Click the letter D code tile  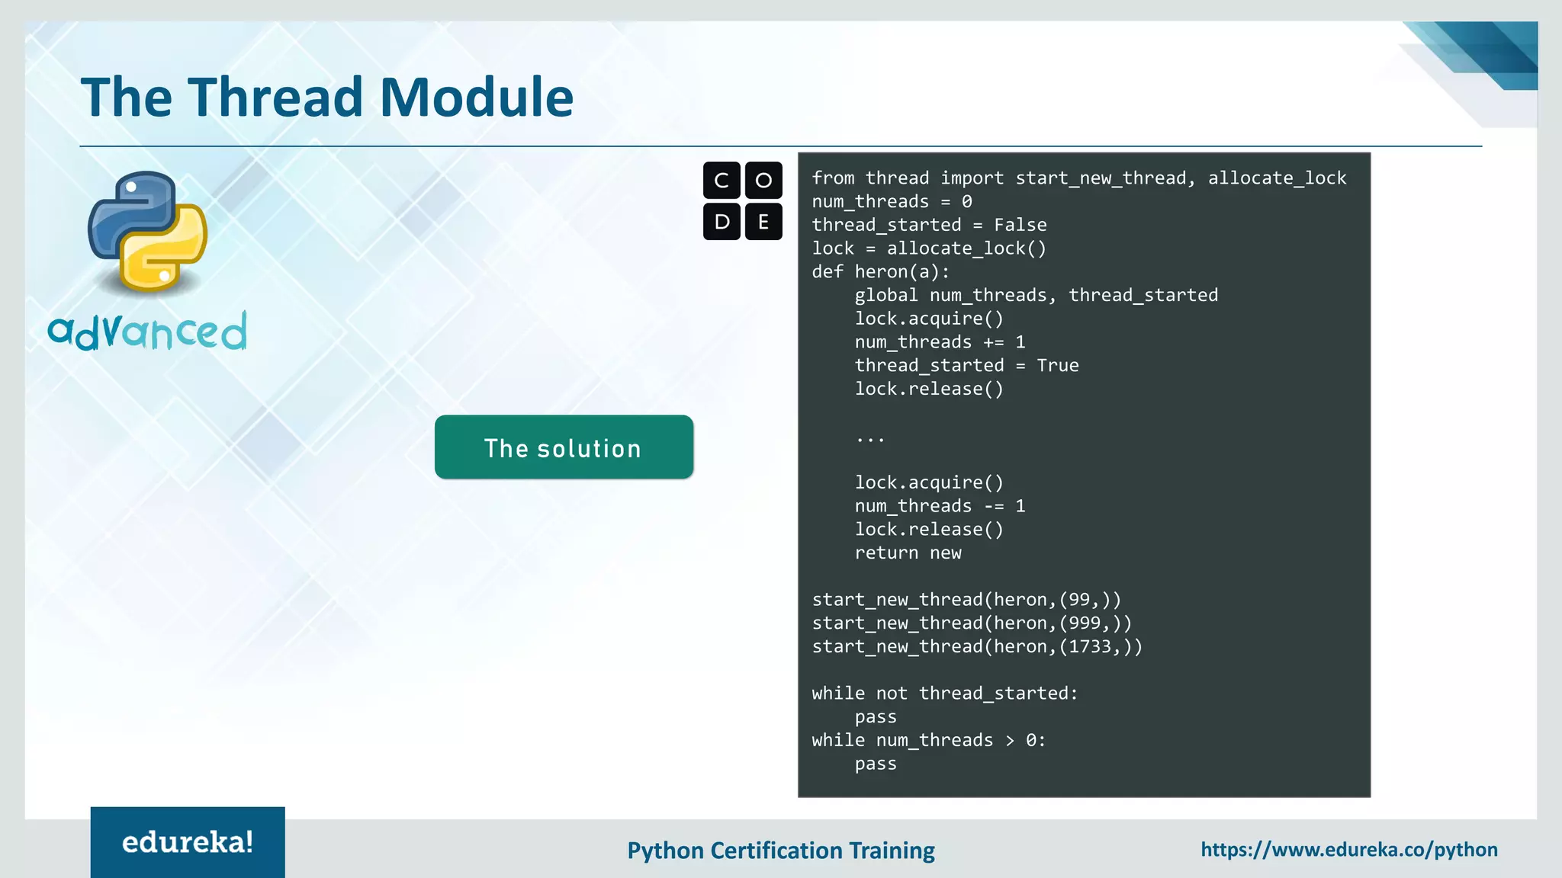(x=722, y=222)
